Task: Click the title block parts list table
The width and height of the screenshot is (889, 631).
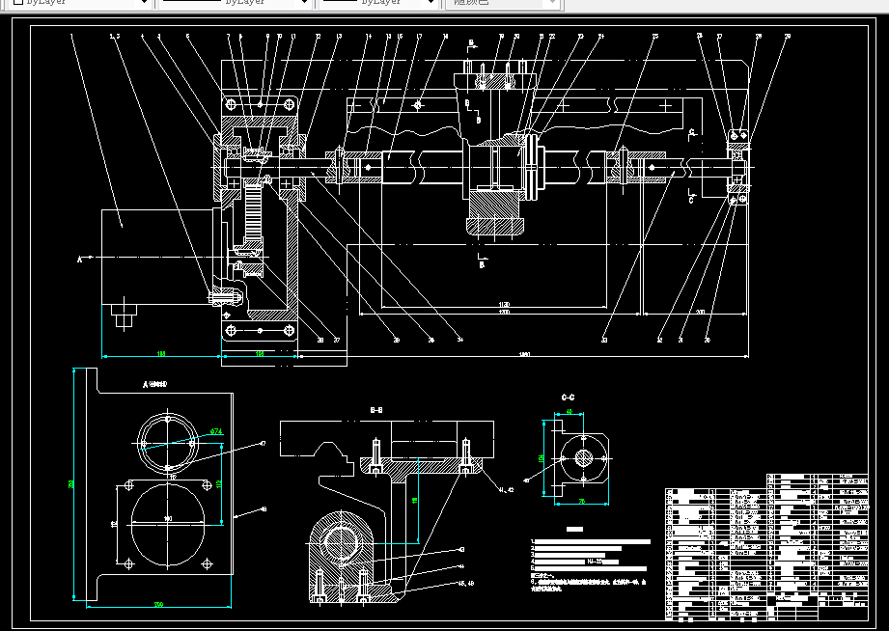Action: (x=766, y=547)
